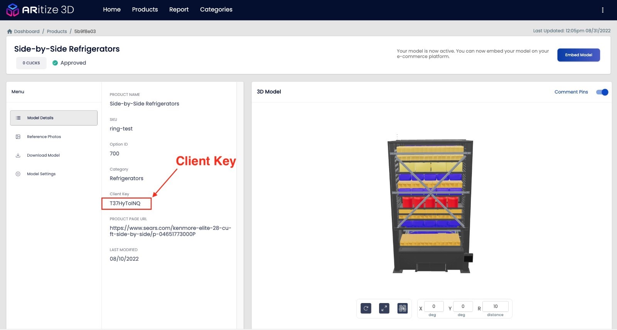Click the SKU value ring-test

(121, 129)
